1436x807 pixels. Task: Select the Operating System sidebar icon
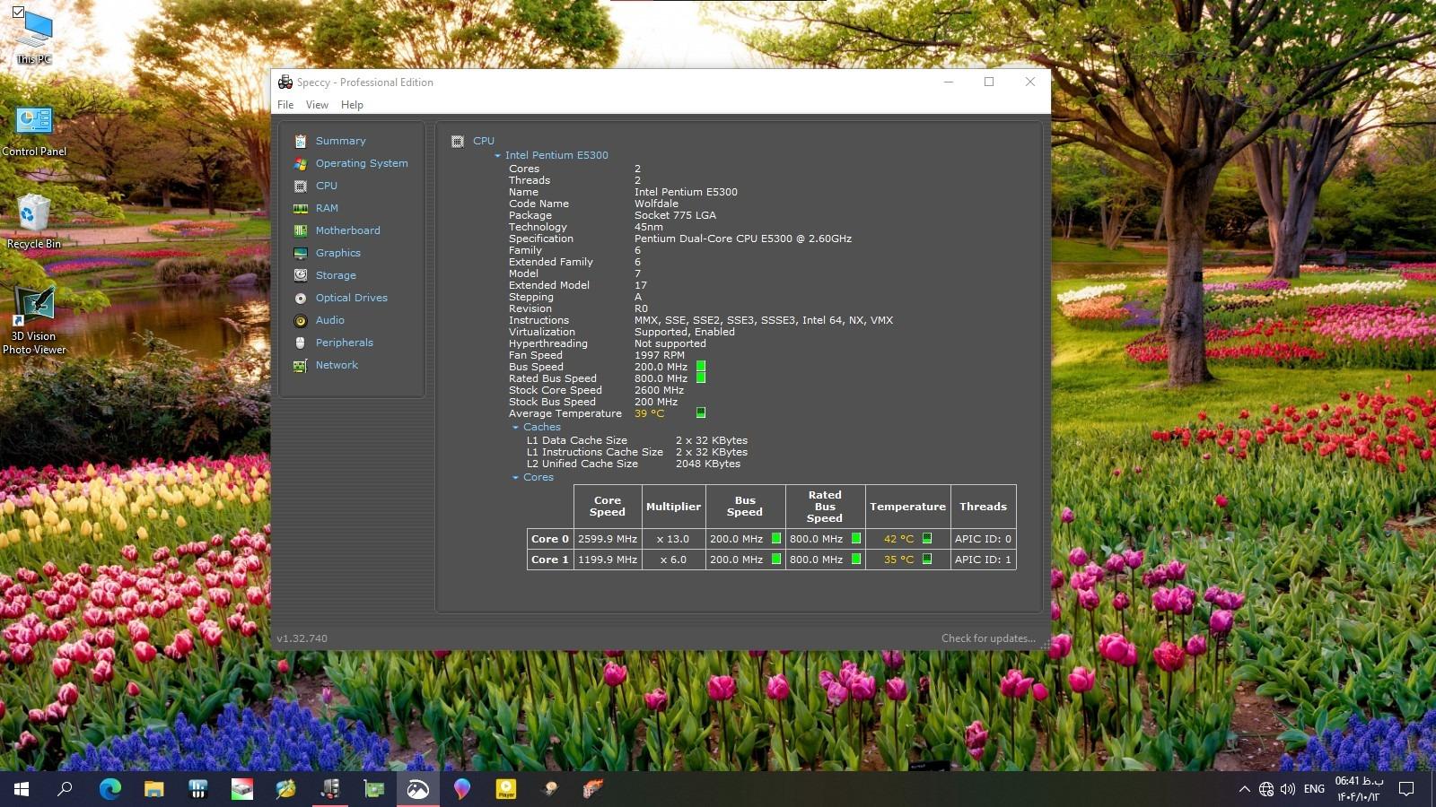tap(301, 163)
